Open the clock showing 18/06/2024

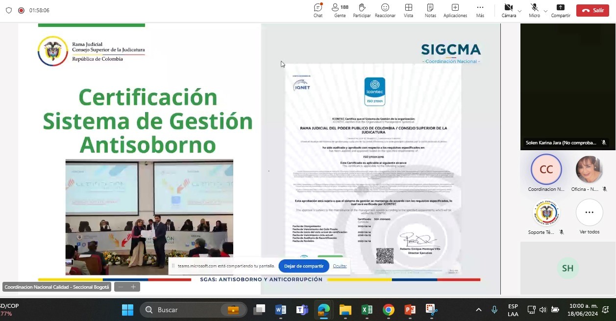583,310
